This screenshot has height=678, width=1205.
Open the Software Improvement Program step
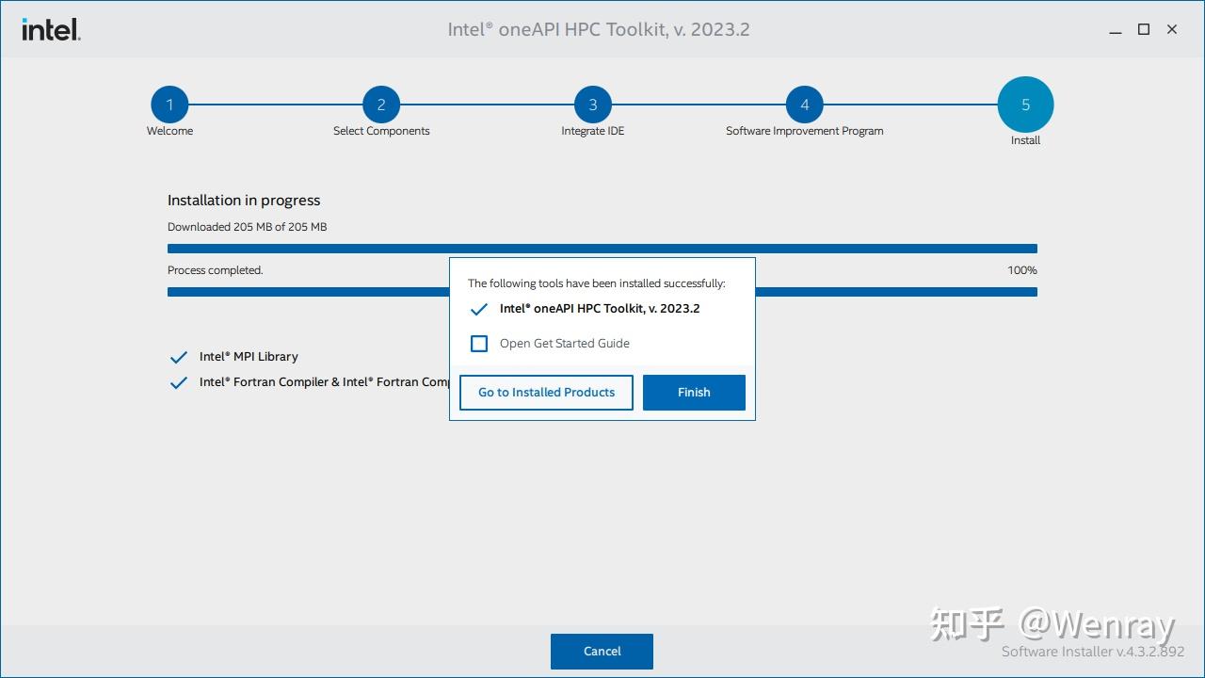804,105
